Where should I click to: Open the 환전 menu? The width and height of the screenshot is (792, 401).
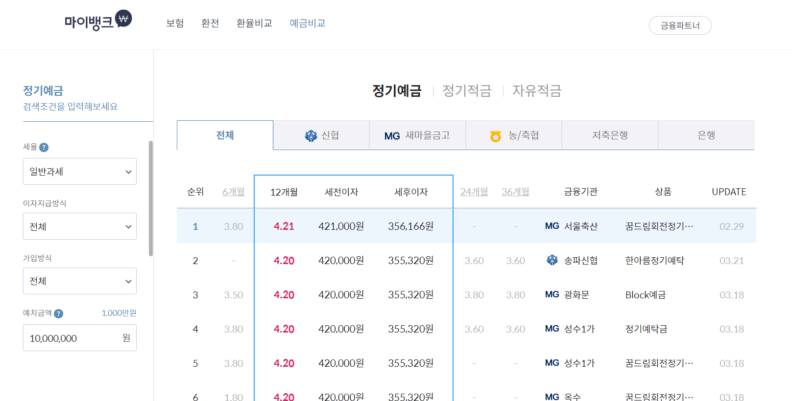[x=210, y=23]
